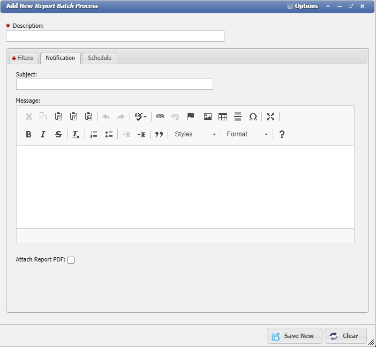The width and height of the screenshot is (376, 347).
Task: Insert a link using the link icon
Action: [160, 117]
